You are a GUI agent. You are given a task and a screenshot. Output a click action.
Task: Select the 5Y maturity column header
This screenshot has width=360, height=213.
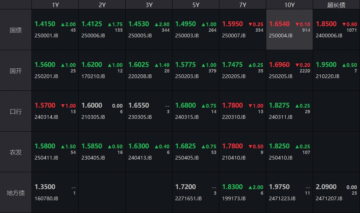(196, 5)
